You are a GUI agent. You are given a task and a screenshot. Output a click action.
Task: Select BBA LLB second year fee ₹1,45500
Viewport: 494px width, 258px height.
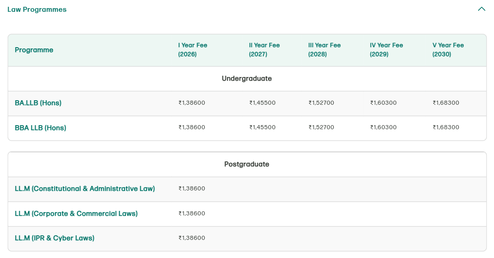[x=262, y=127]
